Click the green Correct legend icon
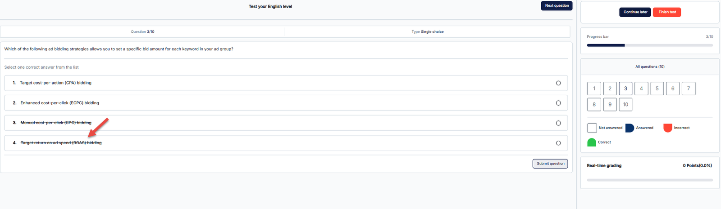 592,142
